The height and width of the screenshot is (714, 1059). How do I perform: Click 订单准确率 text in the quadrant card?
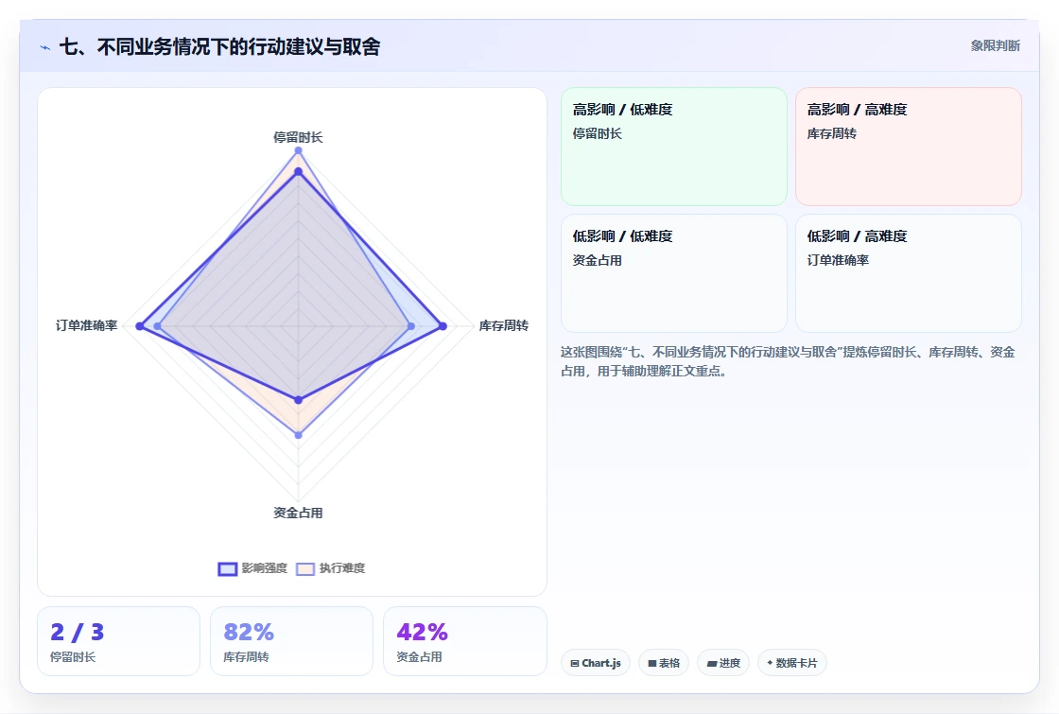coord(838,260)
